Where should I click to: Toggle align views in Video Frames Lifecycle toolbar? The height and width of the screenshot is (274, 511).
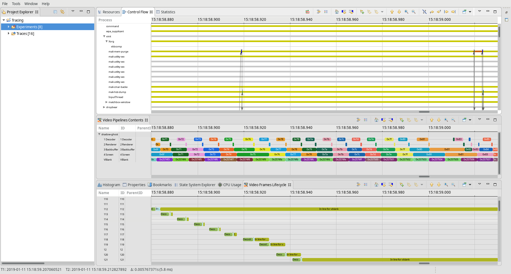tap(358, 185)
